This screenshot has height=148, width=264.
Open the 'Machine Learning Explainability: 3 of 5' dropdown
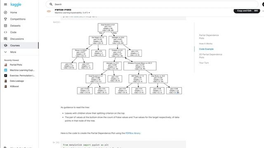click(72, 13)
